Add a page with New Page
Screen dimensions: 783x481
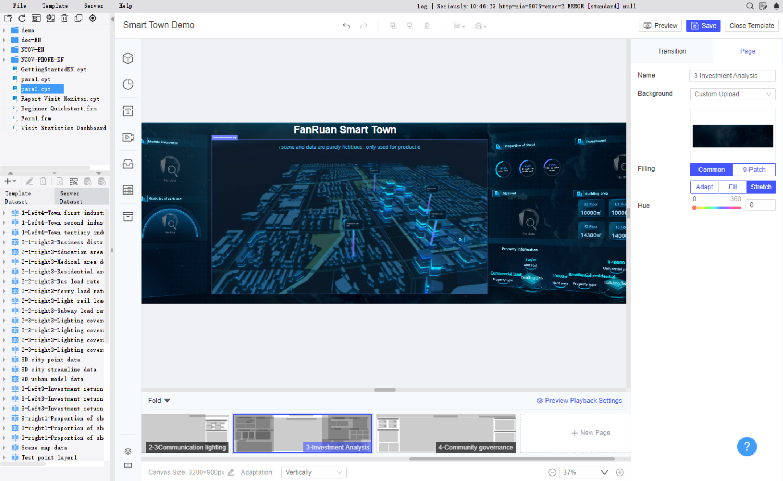(x=590, y=433)
